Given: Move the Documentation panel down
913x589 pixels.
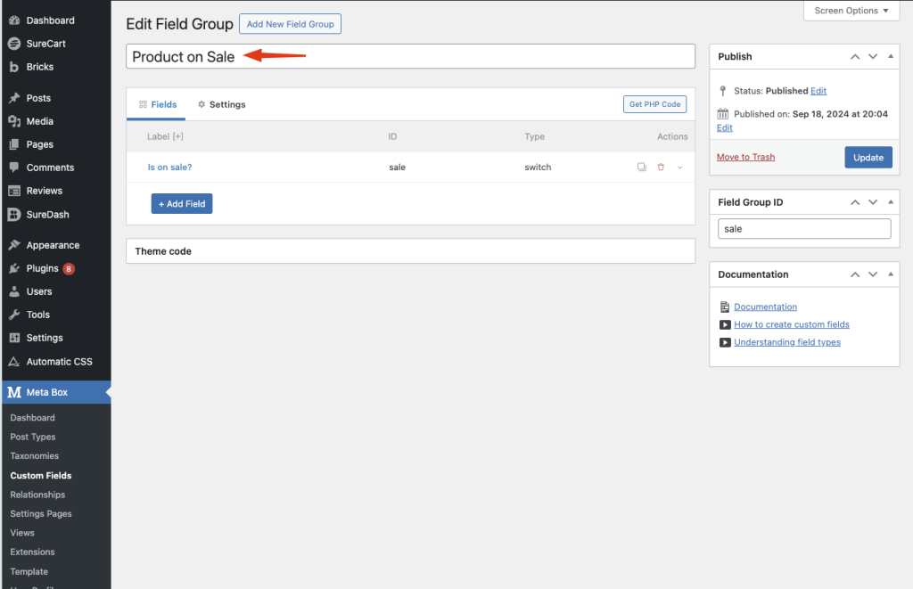Looking at the screenshot, I should coord(873,274).
